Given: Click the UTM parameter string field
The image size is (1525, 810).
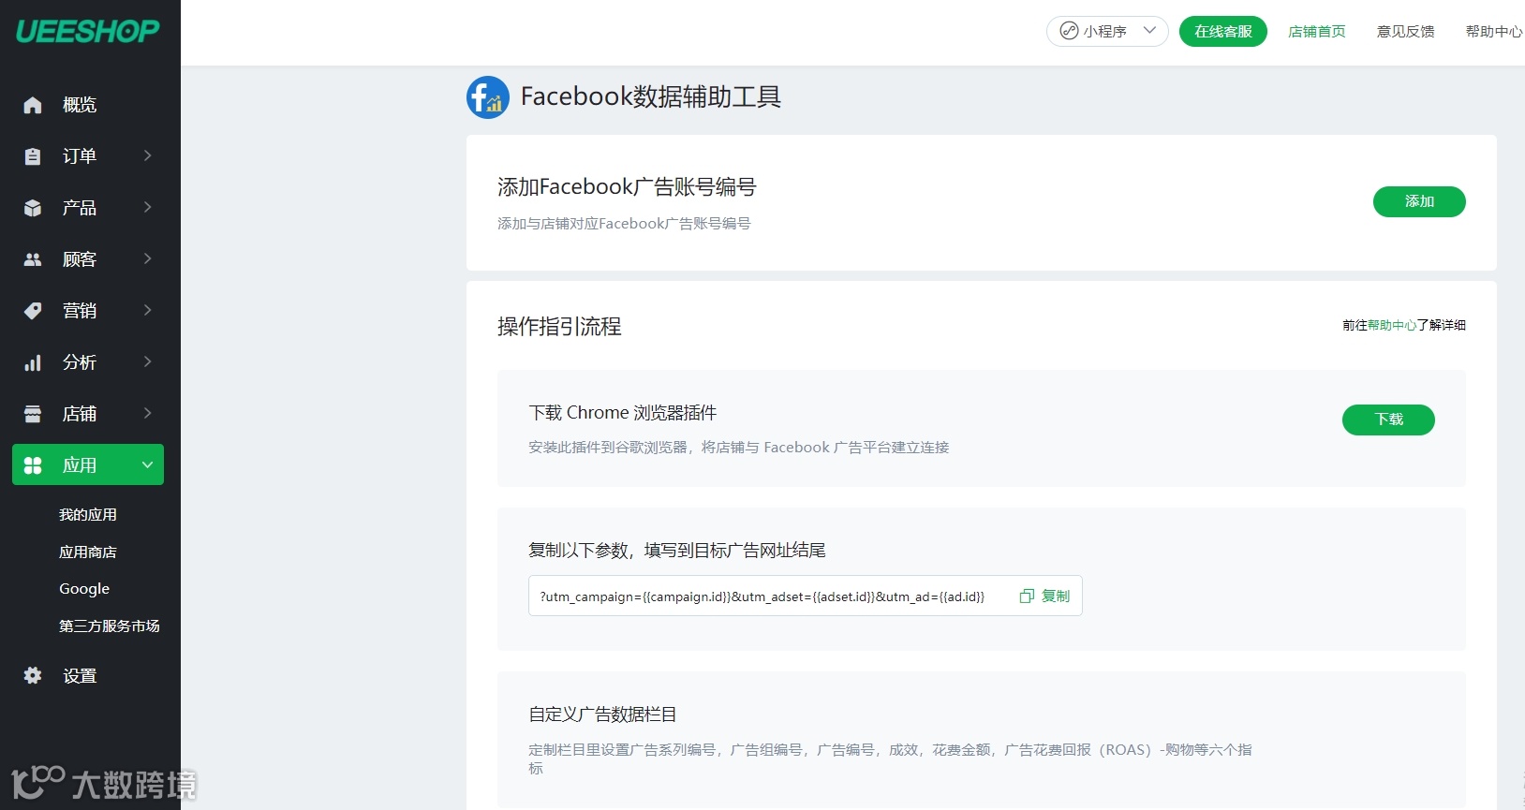Looking at the screenshot, I should pyautogui.click(x=806, y=596).
